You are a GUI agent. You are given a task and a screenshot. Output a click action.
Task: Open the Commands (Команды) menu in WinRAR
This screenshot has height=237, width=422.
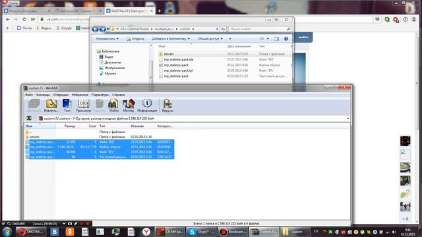click(43, 95)
